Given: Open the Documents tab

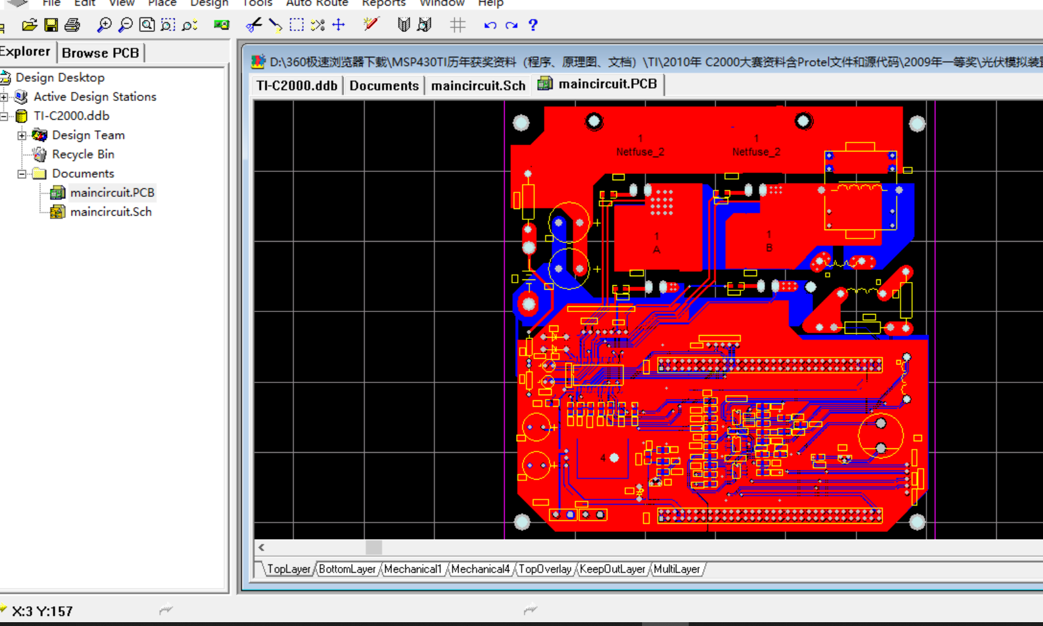Looking at the screenshot, I should tap(384, 86).
